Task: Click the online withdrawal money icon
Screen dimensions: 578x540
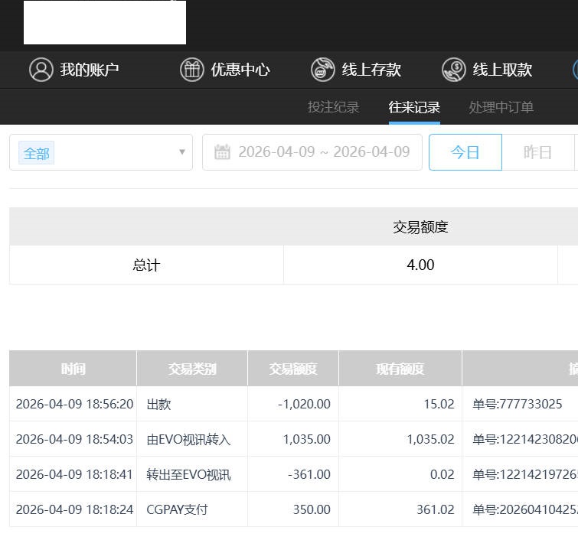Action: [453, 70]
